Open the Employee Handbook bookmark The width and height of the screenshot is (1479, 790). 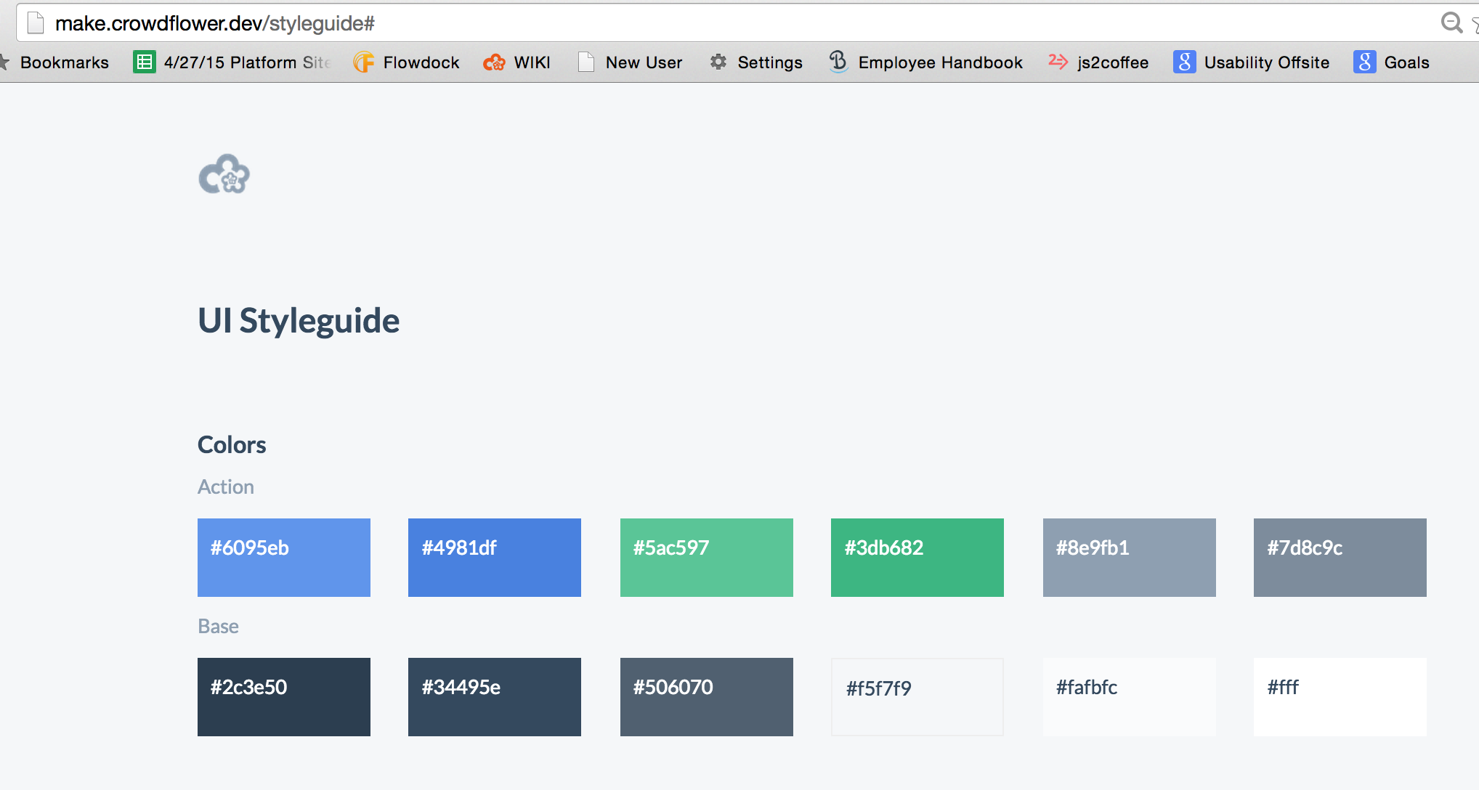(x=926, y=62)
